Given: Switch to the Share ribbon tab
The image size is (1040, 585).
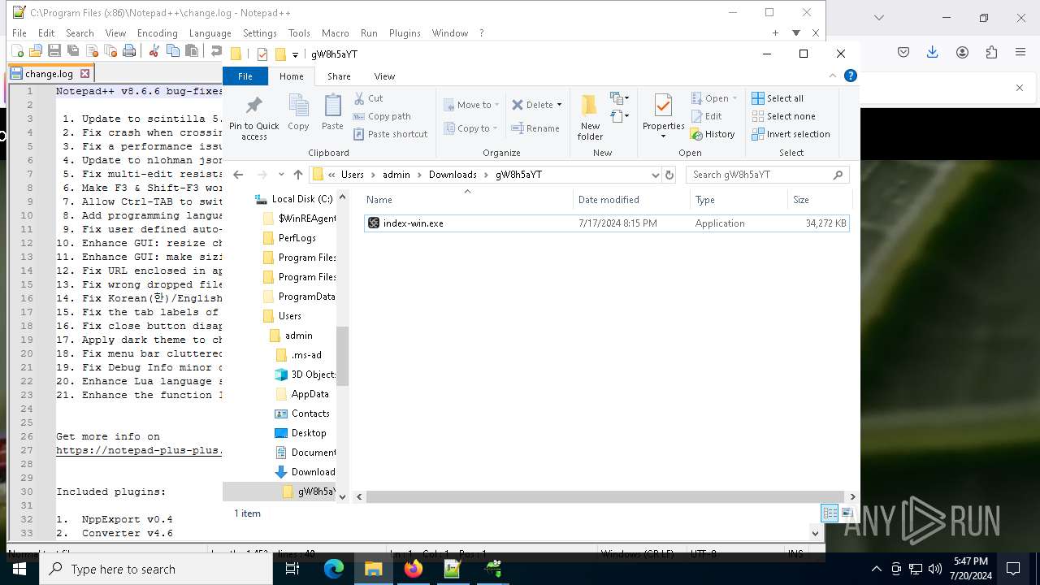Looking at the screenshot, I should tap(339, 76).
